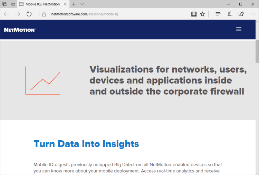Click the browser back arrow

[x=6, y=14]
